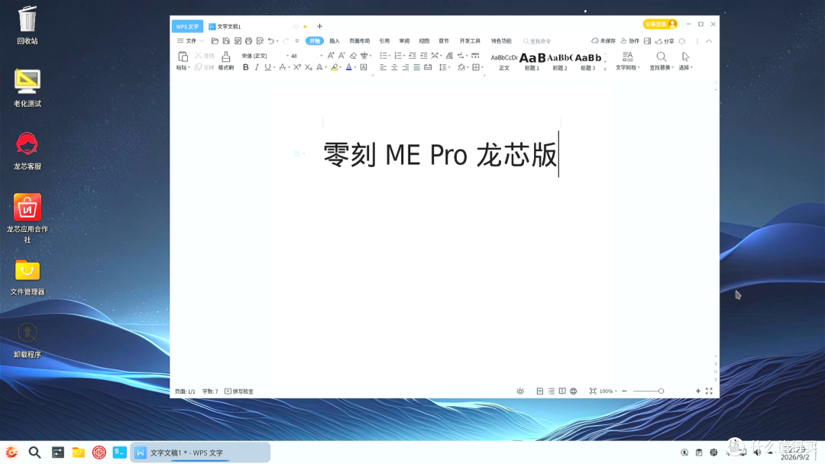Click the Print icon in quick toolbar

tap(248, 41)
